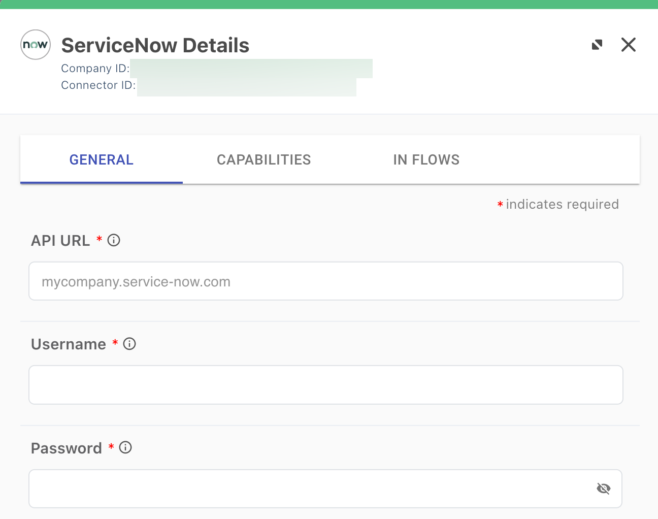Open the Username field's information icon
Image resolution: width=658 pixels, height=519 pixels.
pos(129,344)
